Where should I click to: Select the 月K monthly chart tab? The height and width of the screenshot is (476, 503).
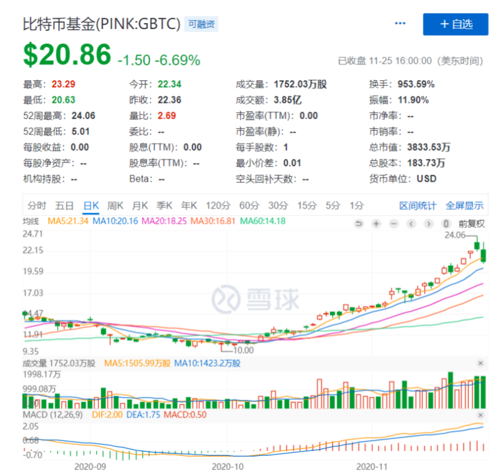[140, 206]
